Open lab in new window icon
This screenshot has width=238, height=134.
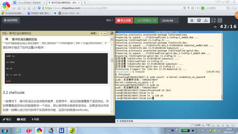pos(220,20)
